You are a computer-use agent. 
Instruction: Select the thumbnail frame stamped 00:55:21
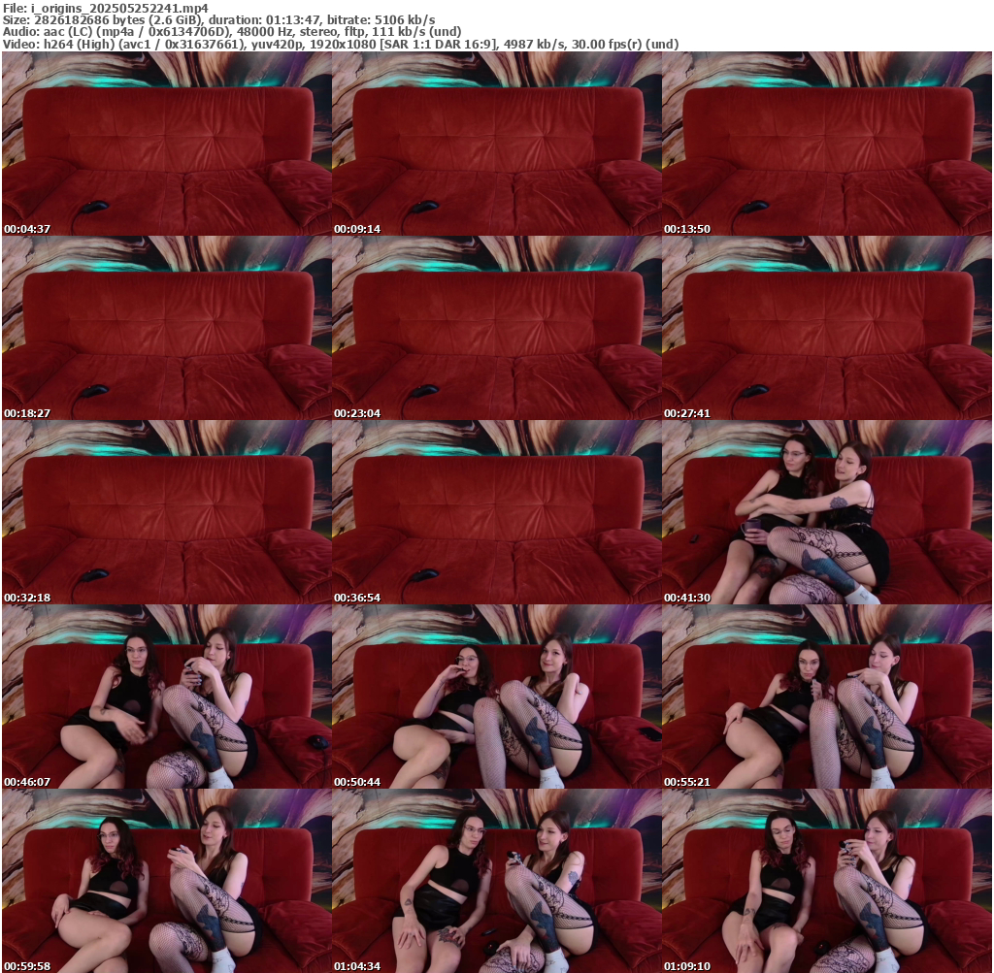[827, 697]
